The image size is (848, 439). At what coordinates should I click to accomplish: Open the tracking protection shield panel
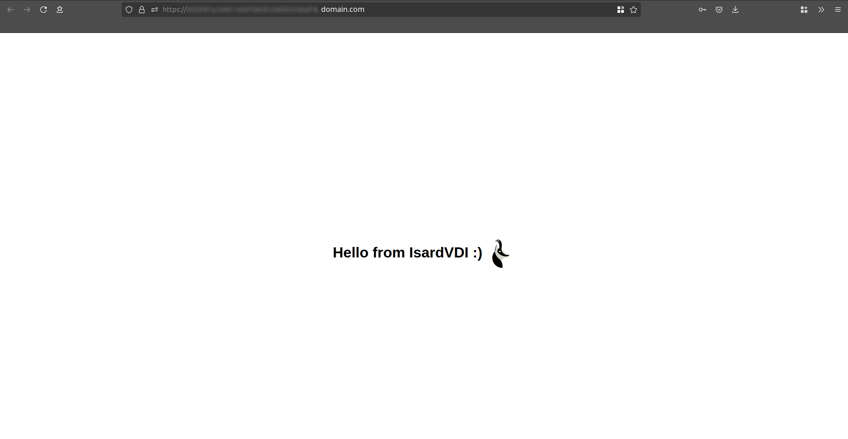click(129, 10)
